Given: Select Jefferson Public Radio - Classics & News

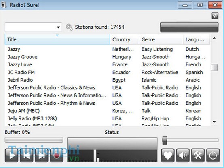Looking at the screenshot, I should (x=108, y=88).
